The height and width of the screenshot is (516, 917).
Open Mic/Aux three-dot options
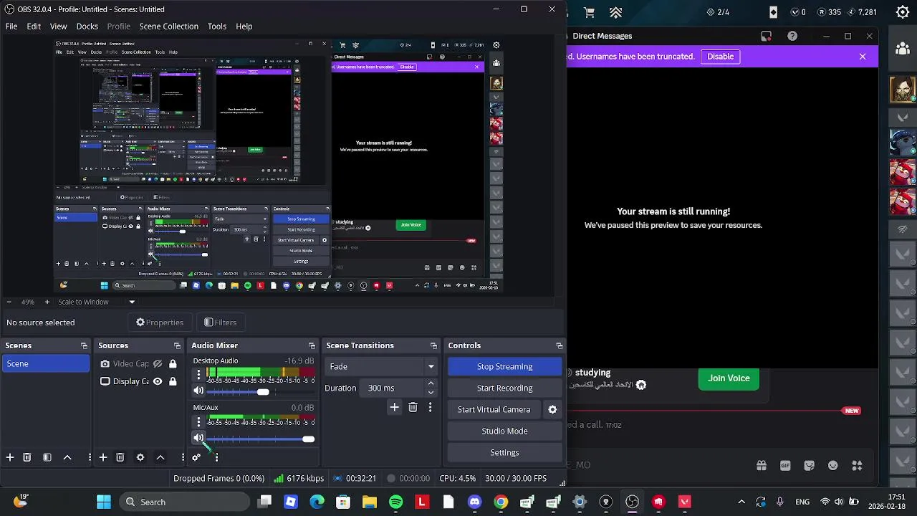198,421
